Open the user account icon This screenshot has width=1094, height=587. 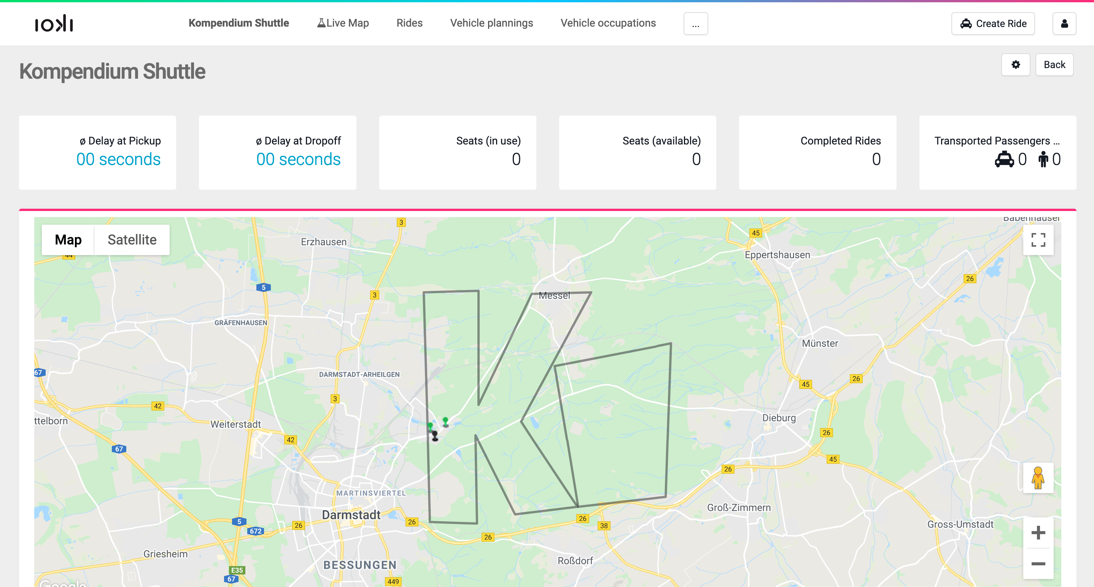(x=1064, y=23)
